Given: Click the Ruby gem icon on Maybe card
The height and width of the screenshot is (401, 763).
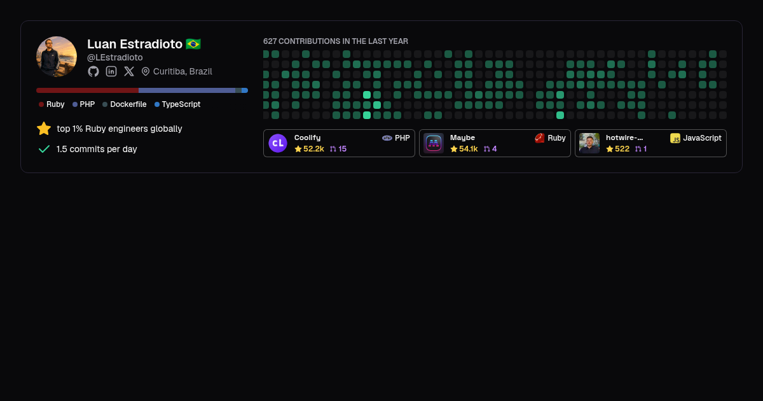Looking at the screenshot, I should click(x=540, y=137).
